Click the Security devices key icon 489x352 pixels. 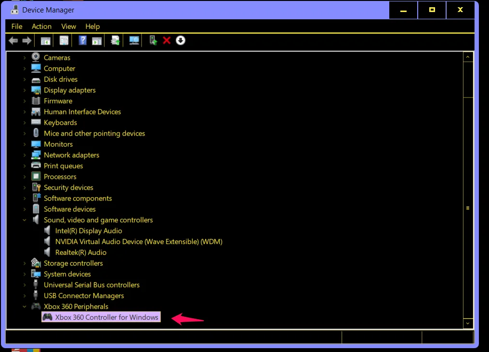(36, 188)
